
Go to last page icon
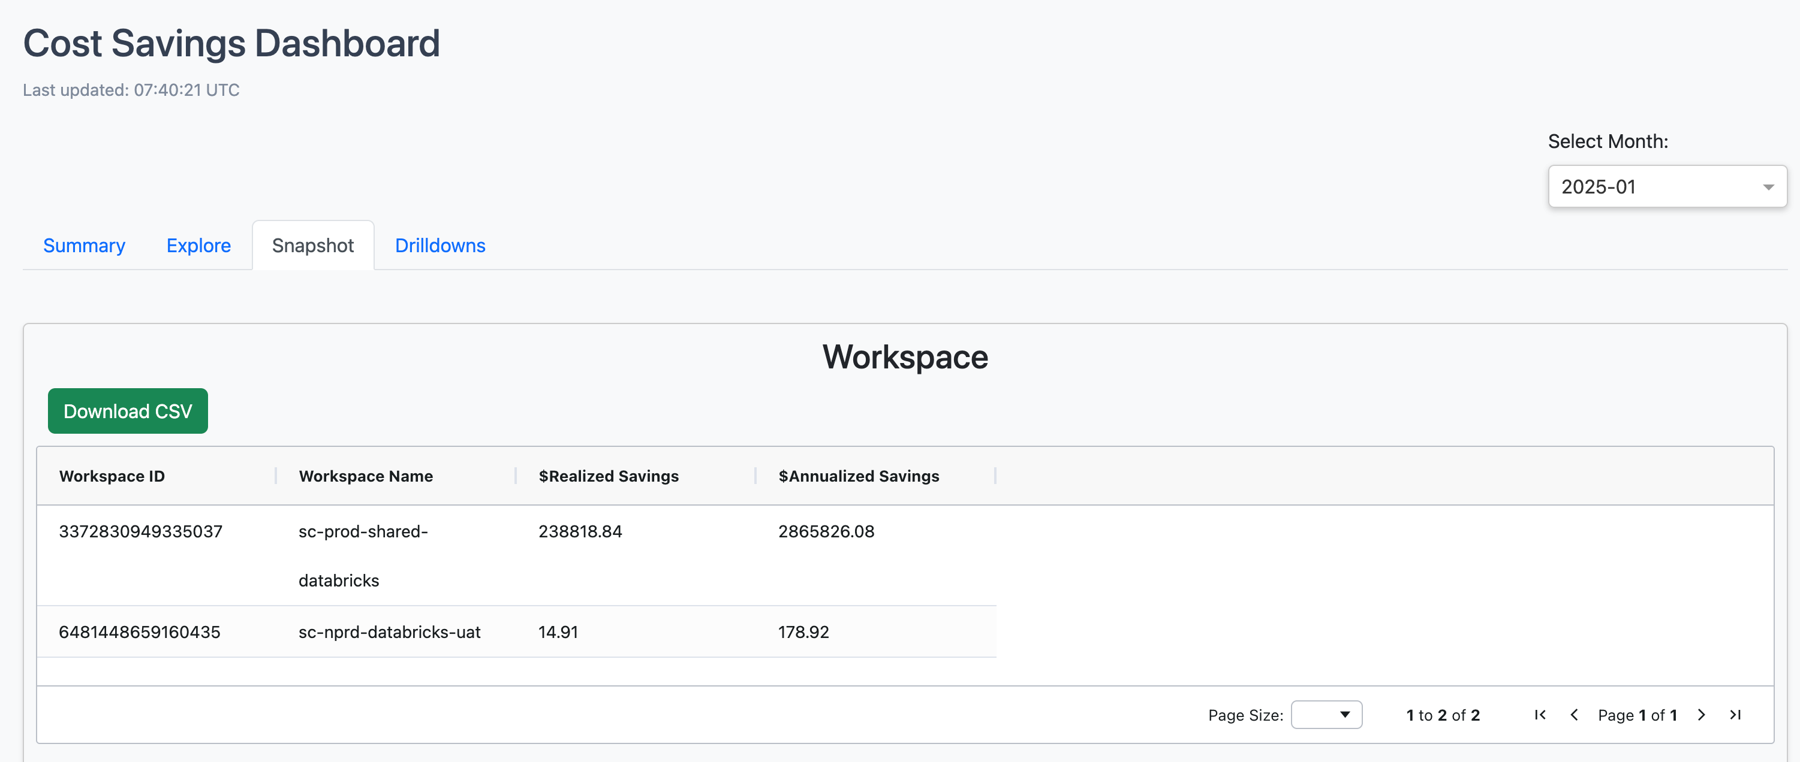[x=1735, y=715]
